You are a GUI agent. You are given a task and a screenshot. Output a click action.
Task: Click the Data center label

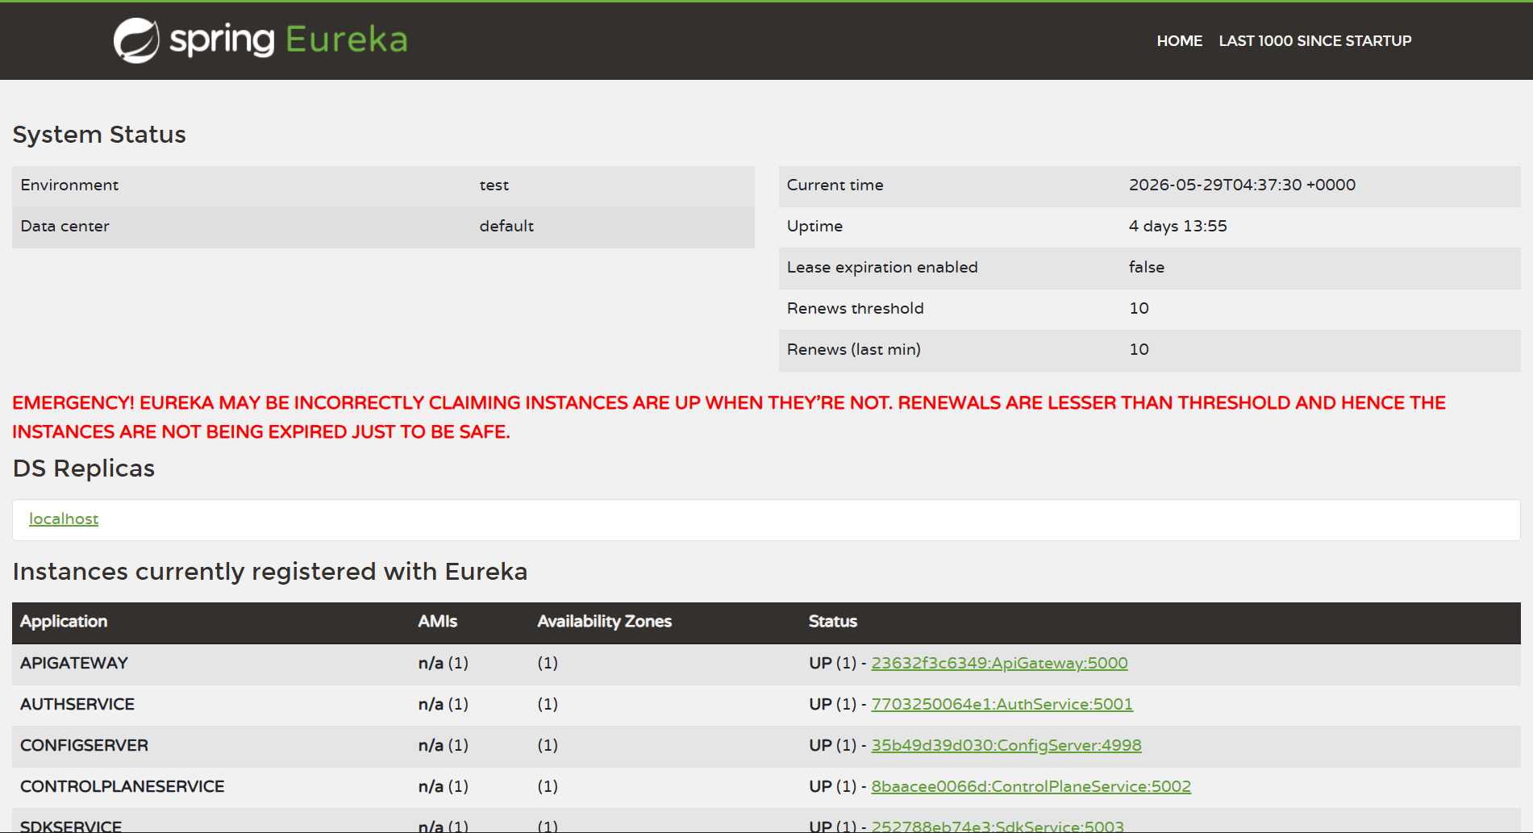[x=65, y=226]
